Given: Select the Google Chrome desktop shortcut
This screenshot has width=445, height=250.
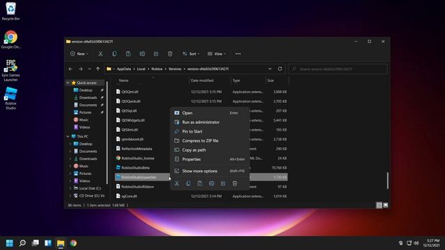Looking at the screenshot, I should (x=11, y=40).
